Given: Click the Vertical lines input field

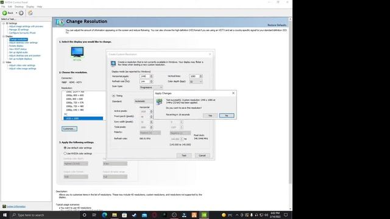Looking at the screenshot, I should click(x=194, y=76).
